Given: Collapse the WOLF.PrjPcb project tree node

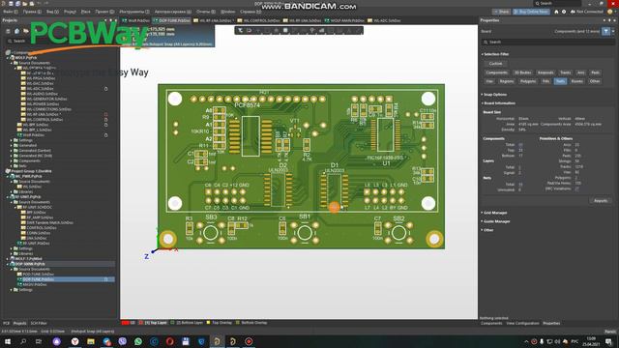Looking at the screenshot, I should coord(7,58).
